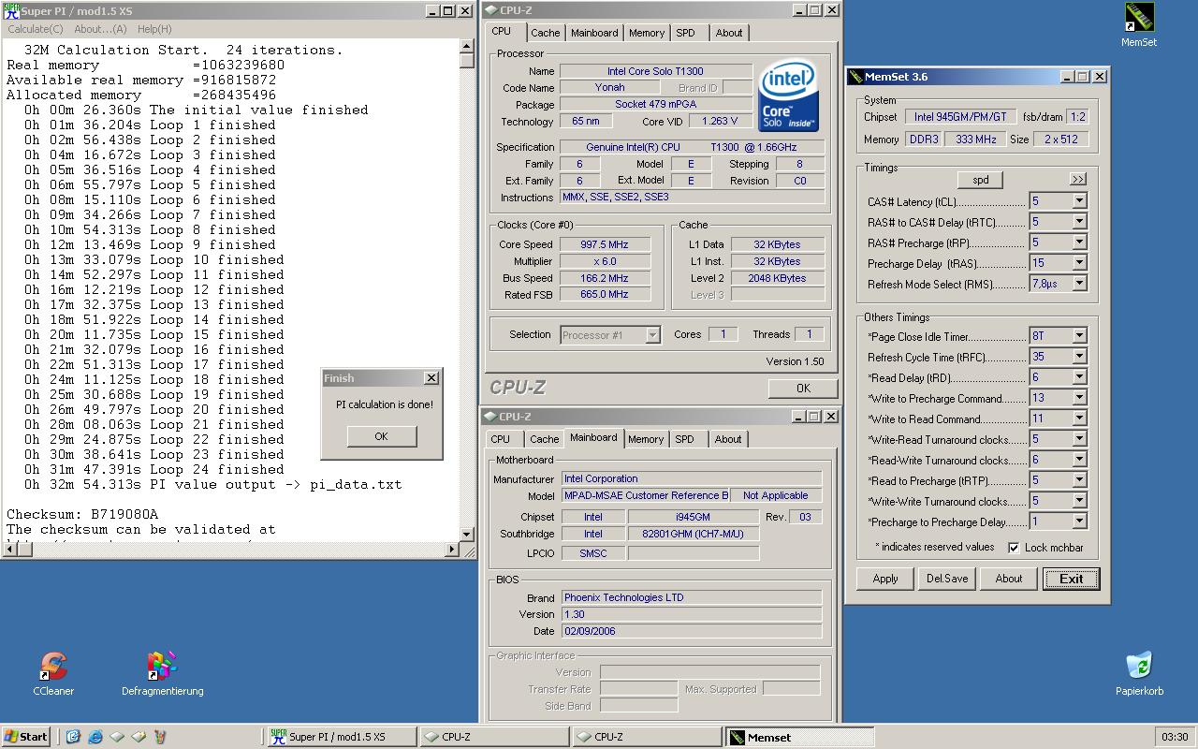The width and height of the screenshot is (1198, 749).
Task: Launch CCleaner from the desktop
Action: (x=53, y=674)
